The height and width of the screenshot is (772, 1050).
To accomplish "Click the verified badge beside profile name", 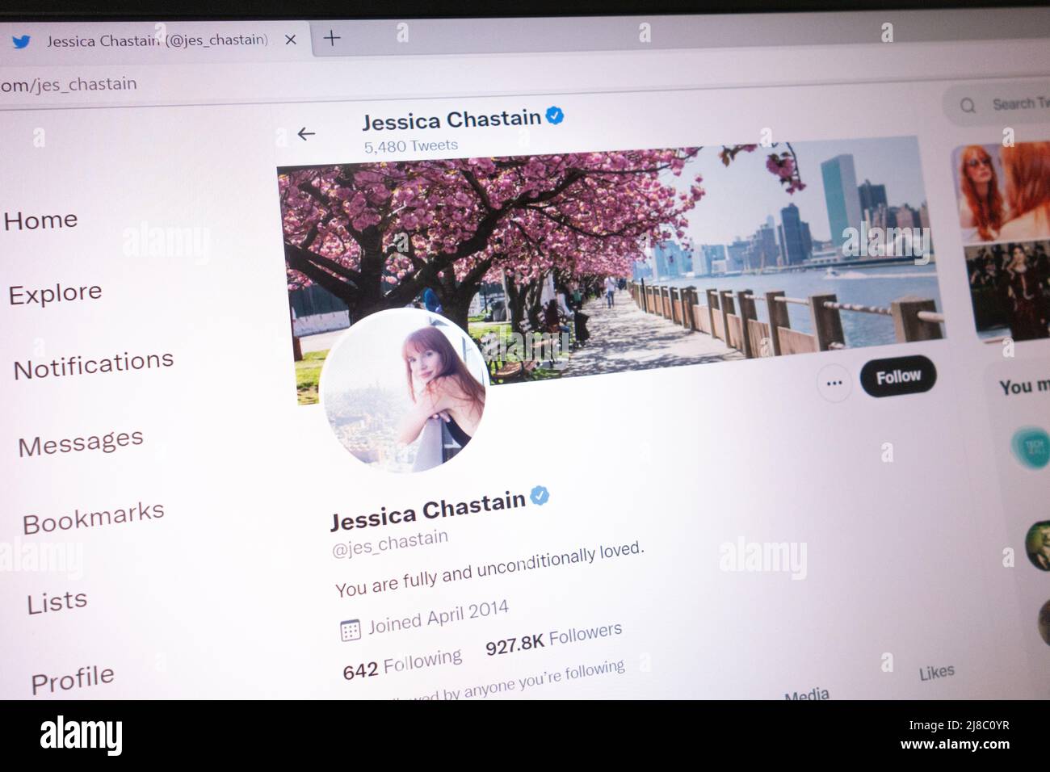I will [x=540, y=496].
